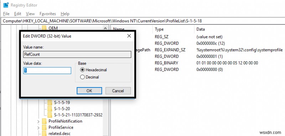Close the Edit DWORD dialog
This screenshot has height=136, width=285.
pyautogui.click(x=129, y=36)
